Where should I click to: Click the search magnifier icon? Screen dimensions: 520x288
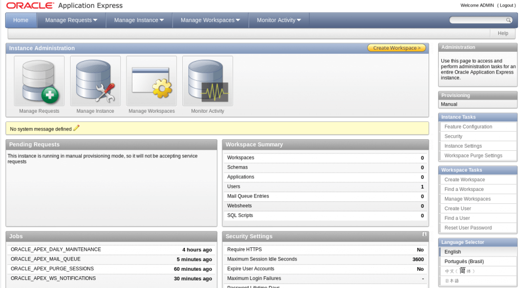pos(508,20)
